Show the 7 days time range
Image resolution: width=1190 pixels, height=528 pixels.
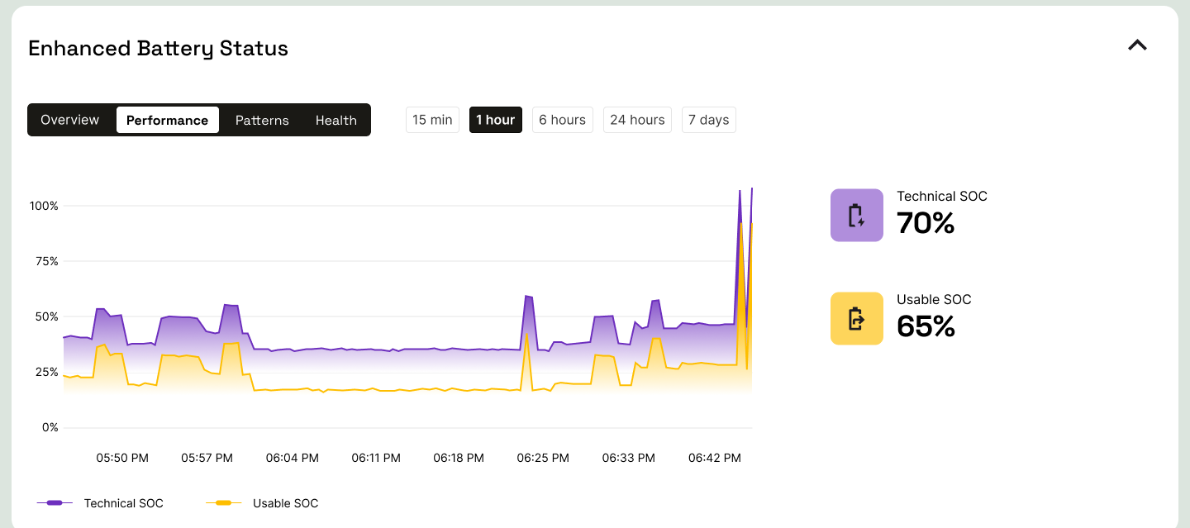(x=708, y=120)
